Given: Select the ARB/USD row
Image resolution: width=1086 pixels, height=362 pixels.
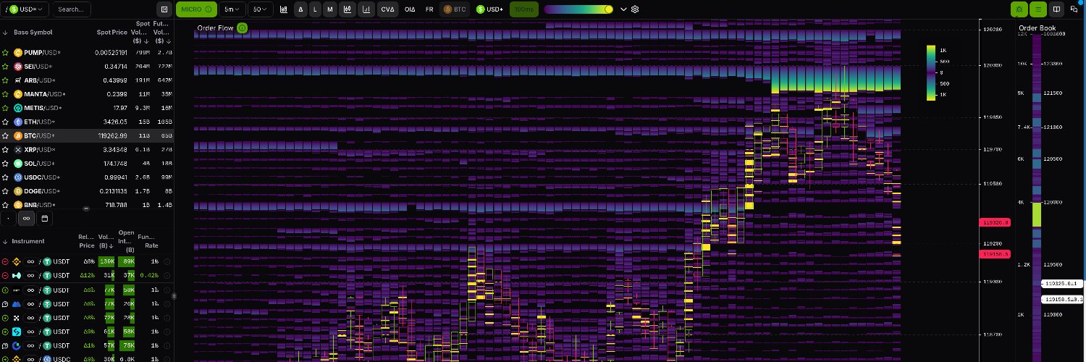Looking at the screenshot, I should point(87,80).
